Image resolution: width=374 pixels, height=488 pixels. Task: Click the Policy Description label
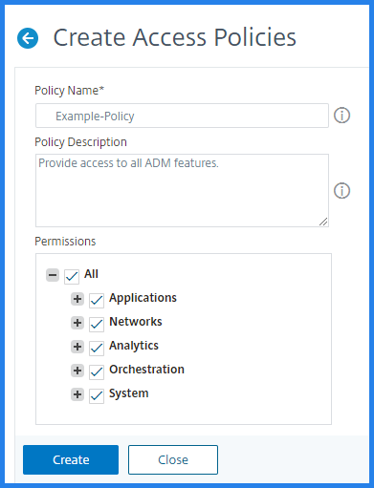[80, 142]
